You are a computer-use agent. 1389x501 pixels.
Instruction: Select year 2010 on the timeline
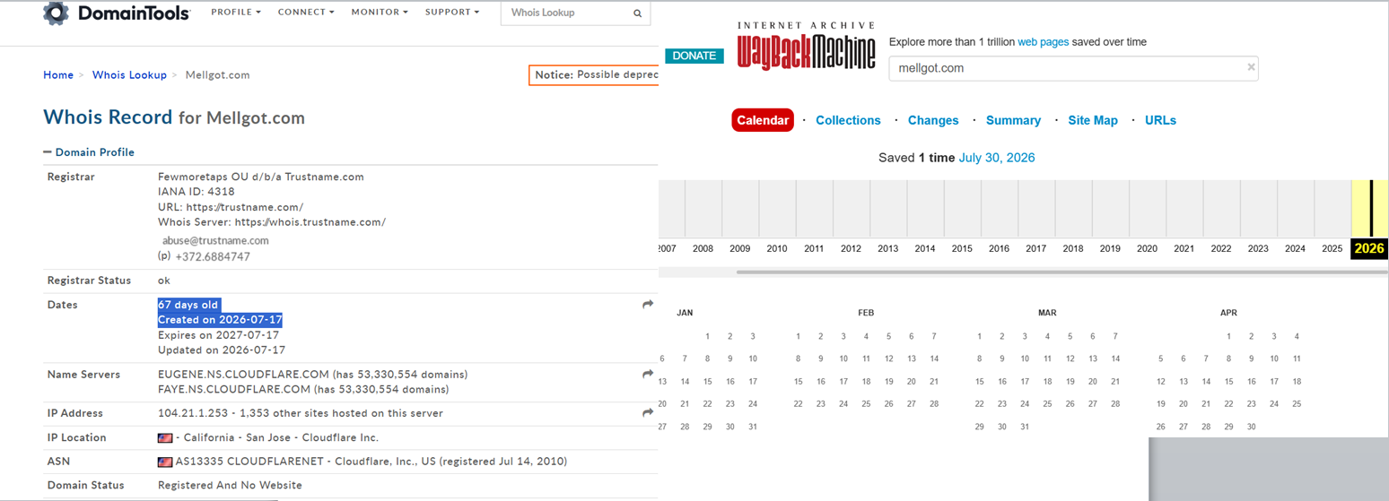(777, 248)
